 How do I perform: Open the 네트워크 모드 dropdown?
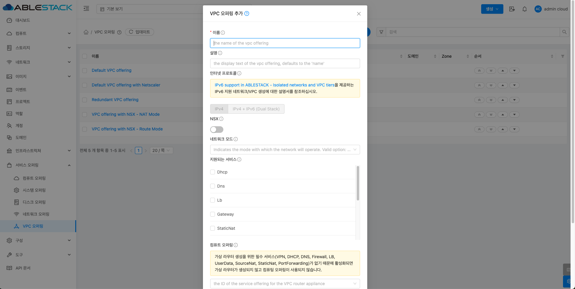click(285, 150)
